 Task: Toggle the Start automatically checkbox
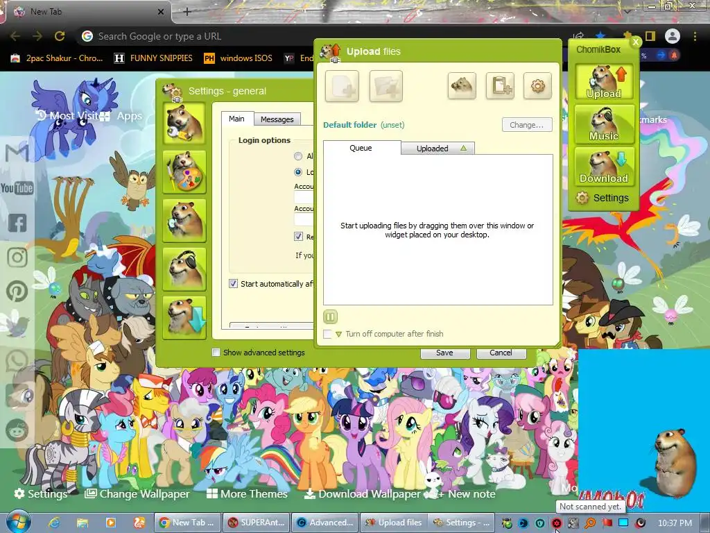[233, 284]
